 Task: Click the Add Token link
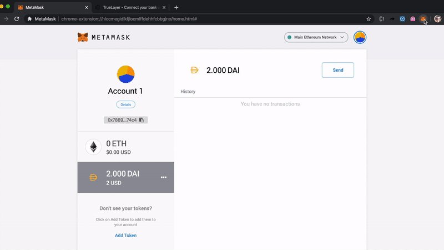tap(126, 235)
